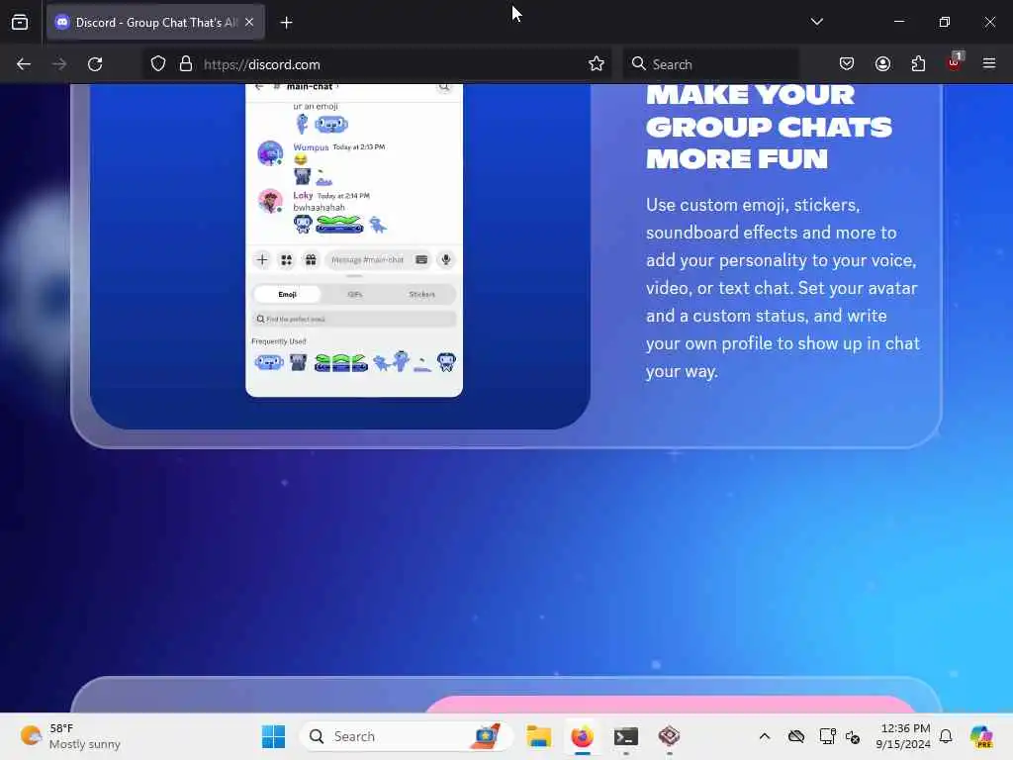This screenshot has height=760, width=1013.
Task: Minimize the Firefox window
Action: coord(898,22)
